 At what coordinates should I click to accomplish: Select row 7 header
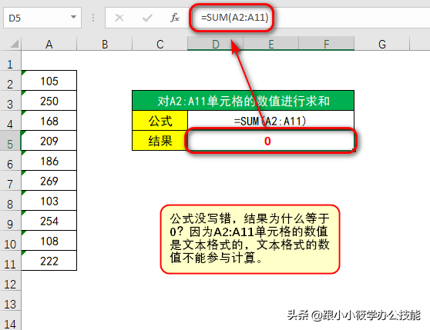(x=11, y=181)
